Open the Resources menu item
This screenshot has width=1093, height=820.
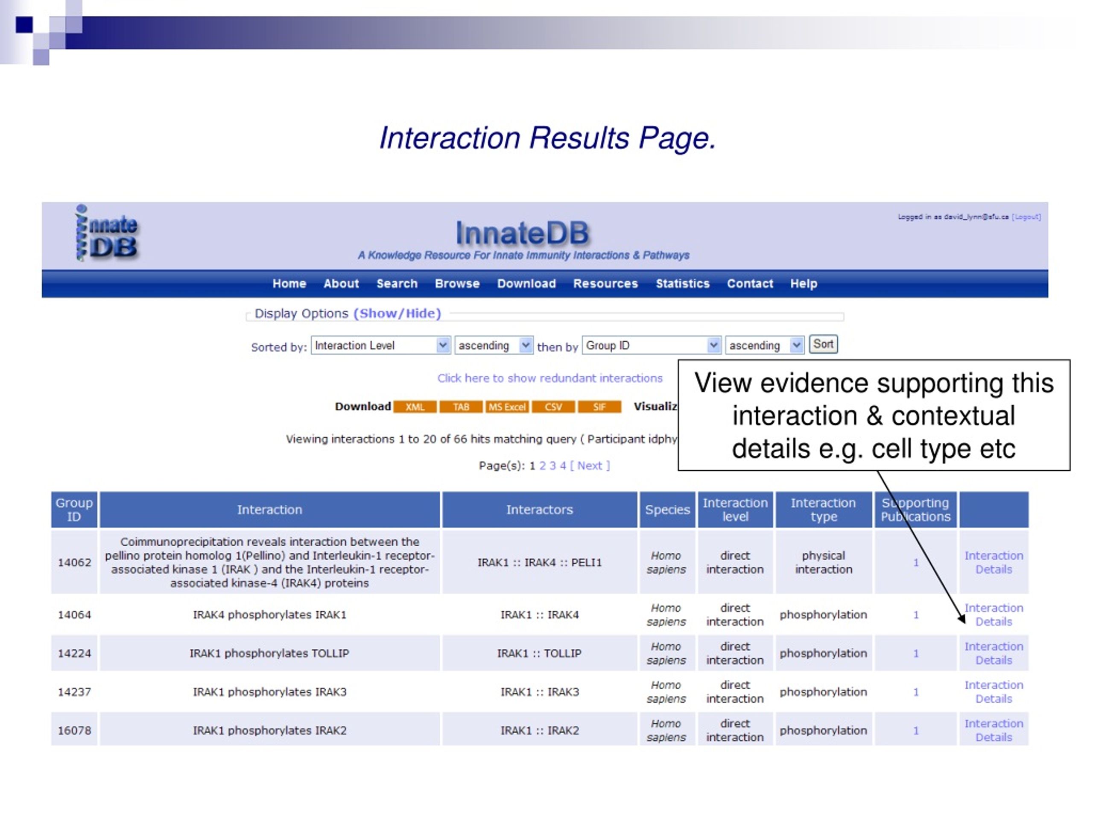pos(606,284)
